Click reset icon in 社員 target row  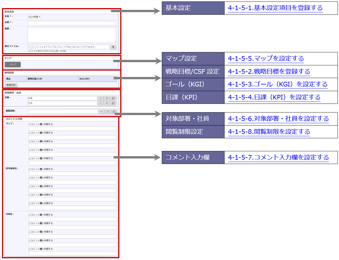pos(107,103)
